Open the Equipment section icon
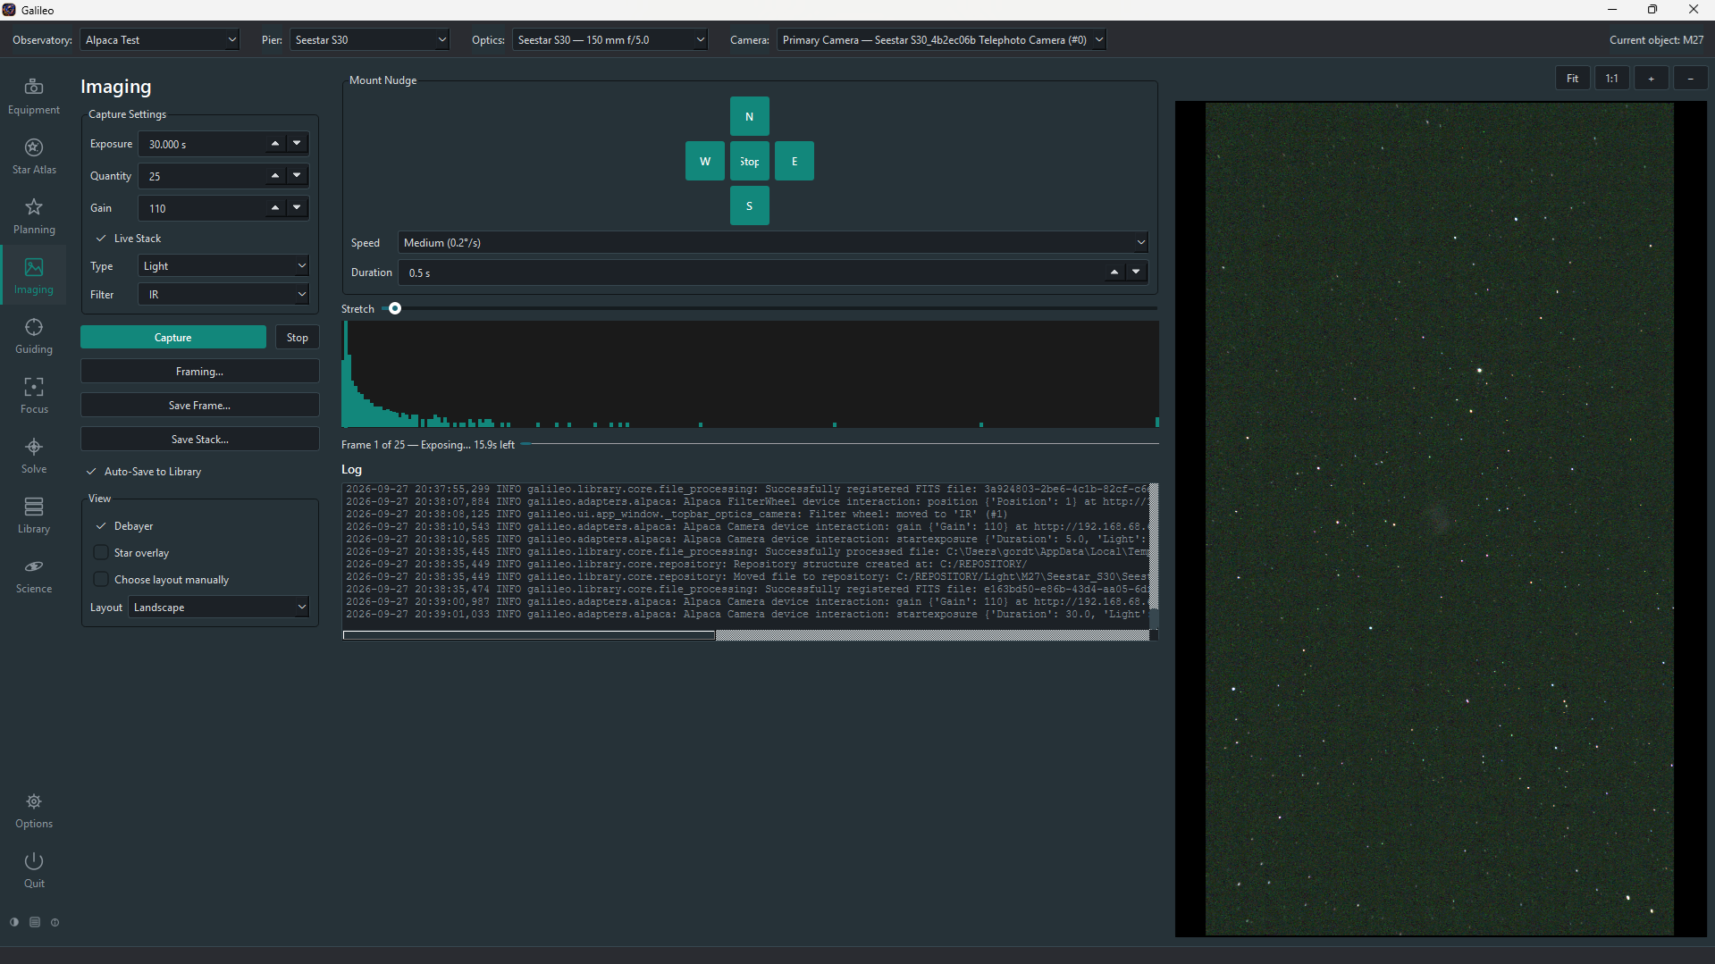This screenshot has height=964, width=1715. point(34,87)
